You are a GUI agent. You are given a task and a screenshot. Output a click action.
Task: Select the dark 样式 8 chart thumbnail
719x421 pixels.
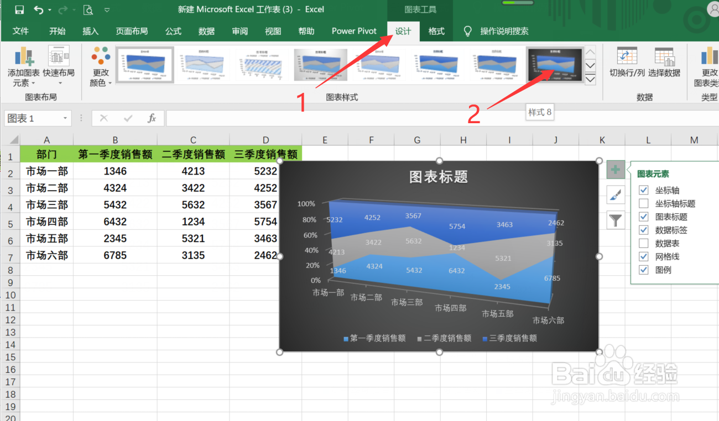555,64
